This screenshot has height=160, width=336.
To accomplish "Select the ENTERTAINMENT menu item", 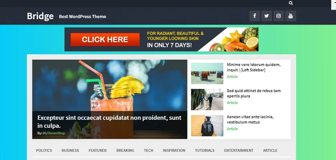I will [x=239, y=150].
